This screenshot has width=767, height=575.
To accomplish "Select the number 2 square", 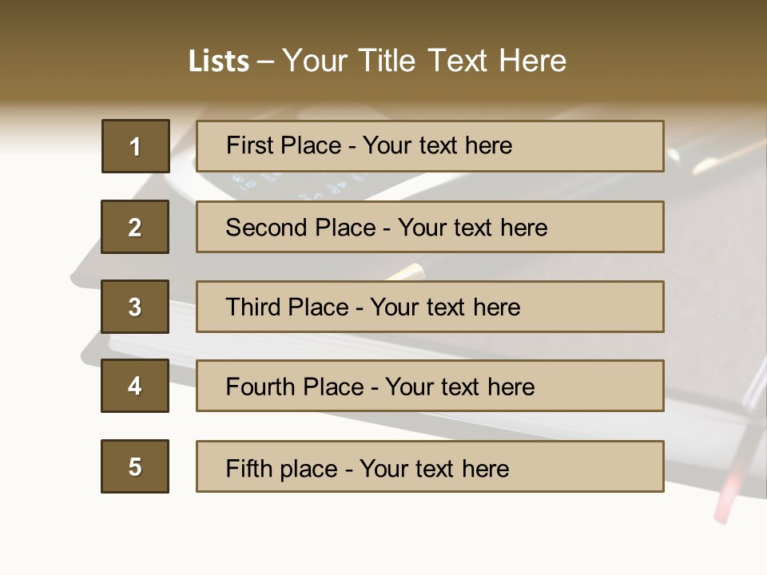I will (135, 227).
